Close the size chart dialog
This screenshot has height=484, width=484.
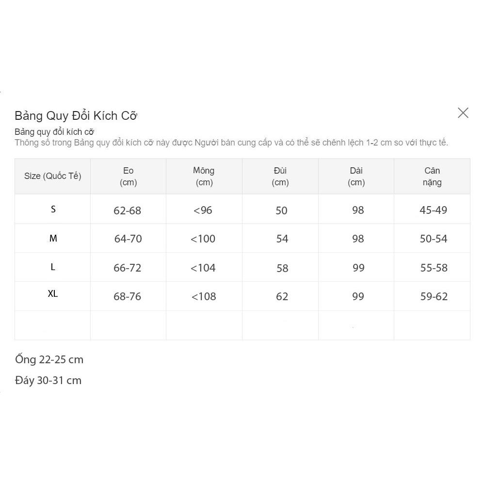pos(463,113)
